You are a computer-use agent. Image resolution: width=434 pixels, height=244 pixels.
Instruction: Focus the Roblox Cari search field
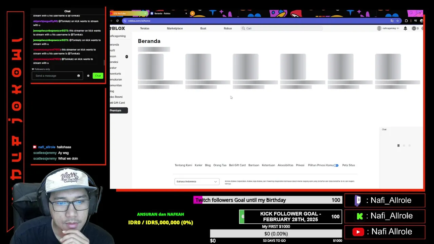[x=281, y=28]
